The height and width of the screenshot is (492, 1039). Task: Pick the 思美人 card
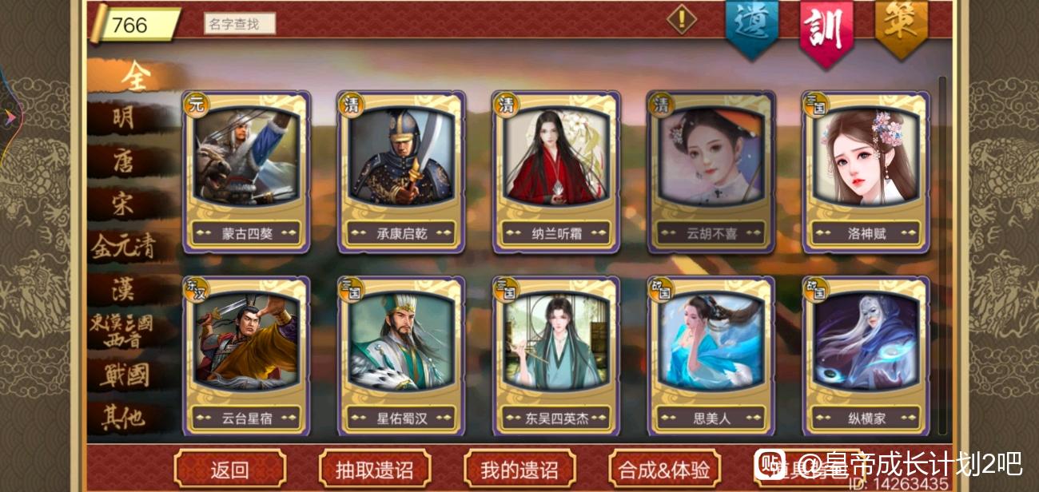(x=711, y=356)
